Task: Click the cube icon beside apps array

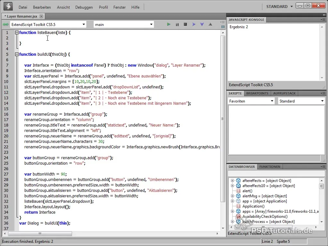Action: tap(238, 211)
